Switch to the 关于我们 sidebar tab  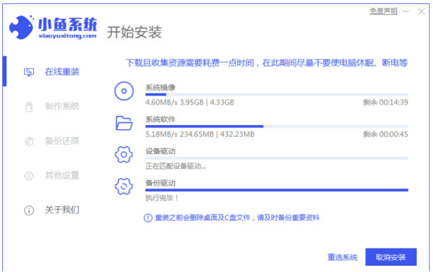coord(62,210)
